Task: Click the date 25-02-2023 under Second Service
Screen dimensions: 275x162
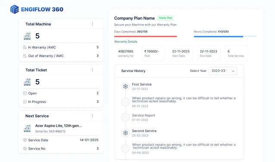Action: 140,136
